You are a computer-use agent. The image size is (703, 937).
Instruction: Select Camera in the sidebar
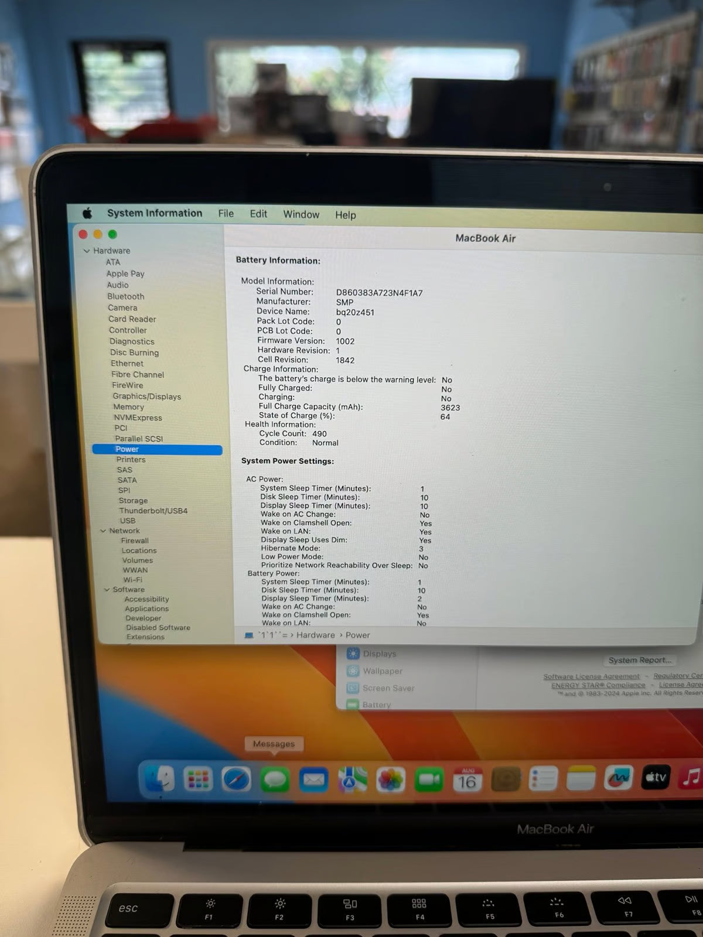coord(122,307)
